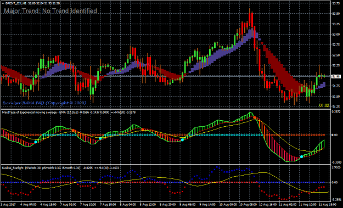The image size is (343, 208).
Task: Click the tallest red candle at the 53.50 peak
Action: click(252, 20)
